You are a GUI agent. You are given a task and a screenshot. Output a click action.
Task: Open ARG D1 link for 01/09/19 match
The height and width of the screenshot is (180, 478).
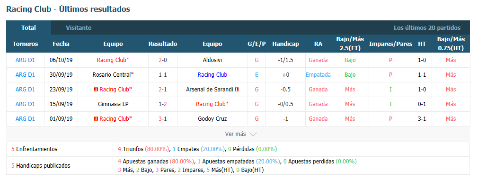(25, 119)
